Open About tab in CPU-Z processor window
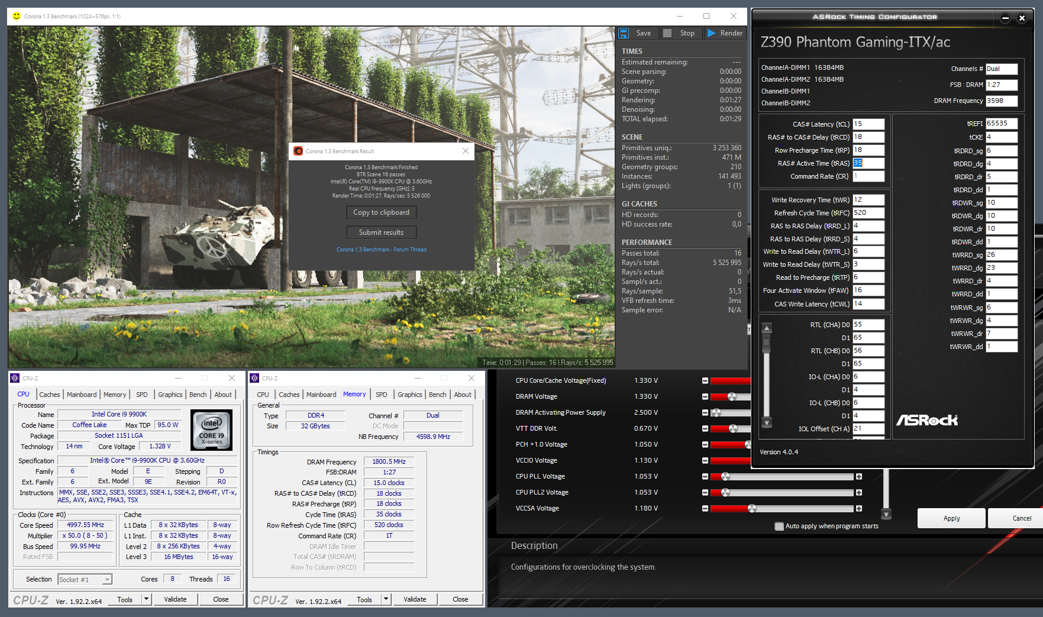Image resolution: width=1043 pixels, height=617 pixels. coord(223,395)
